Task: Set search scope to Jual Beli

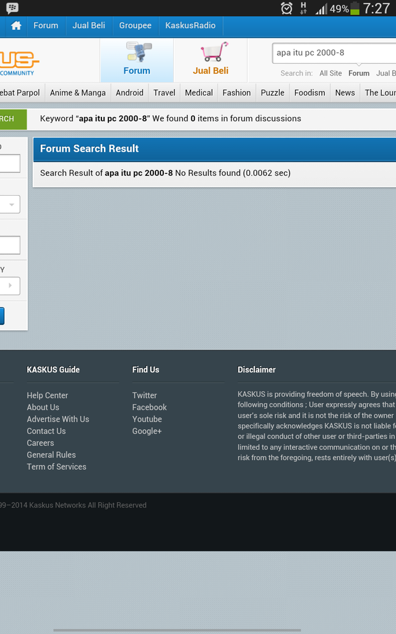Action: tap(386, 73)
